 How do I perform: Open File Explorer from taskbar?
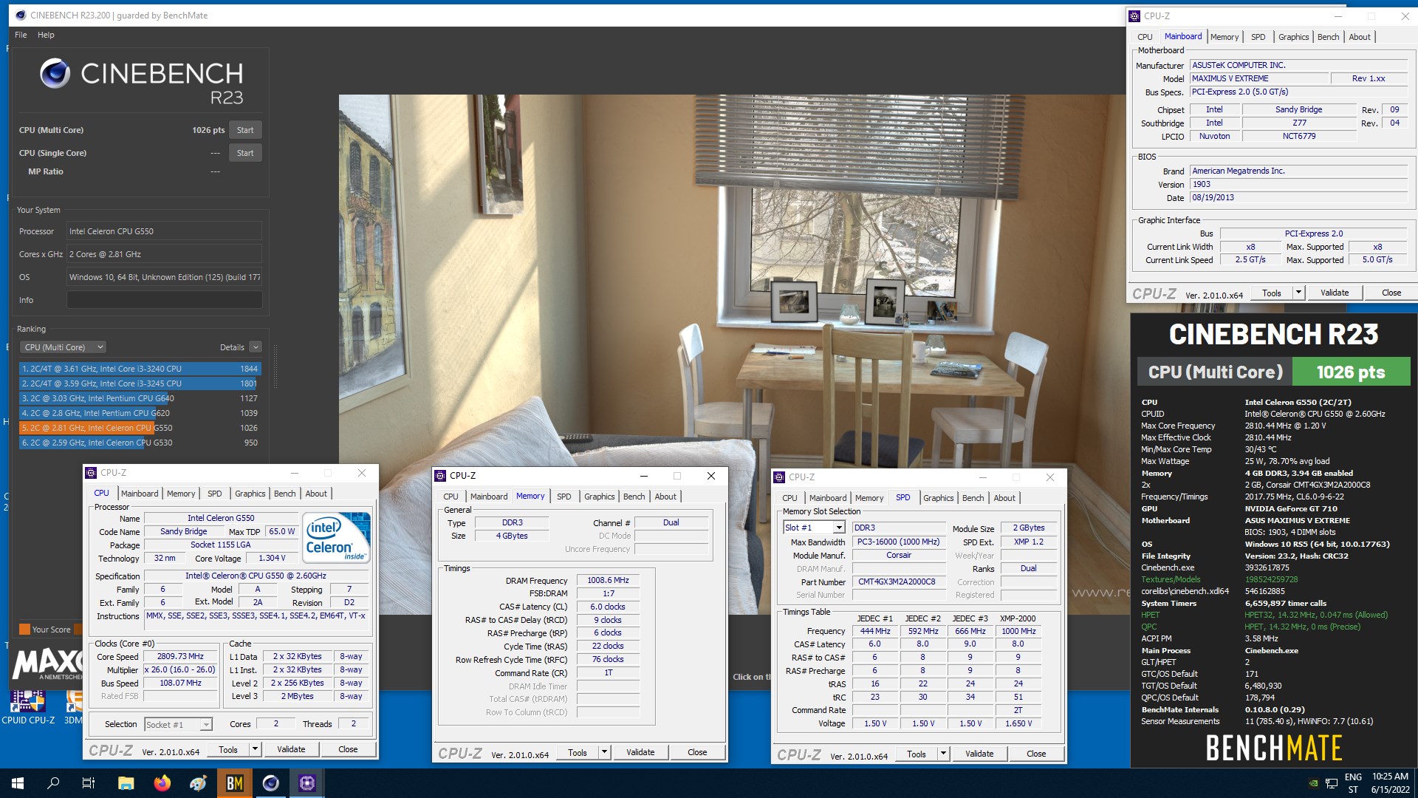tap(126, 783)
